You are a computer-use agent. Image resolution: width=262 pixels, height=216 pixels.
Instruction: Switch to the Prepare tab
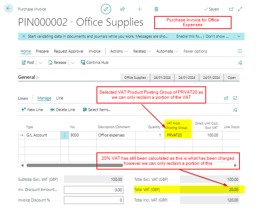coord(42,51)
